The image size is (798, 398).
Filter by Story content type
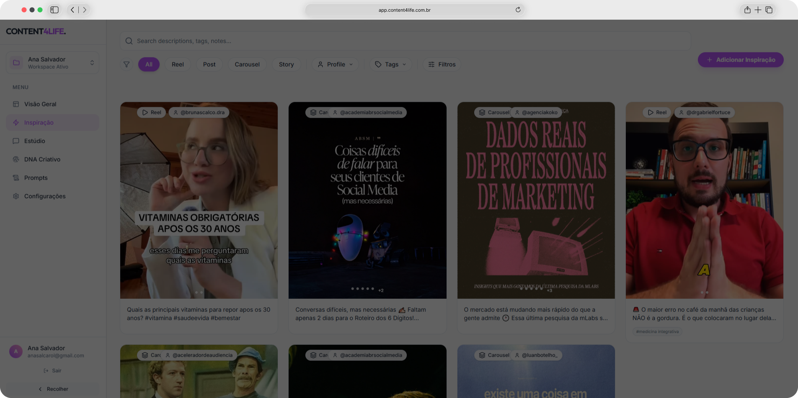[287, 64]
